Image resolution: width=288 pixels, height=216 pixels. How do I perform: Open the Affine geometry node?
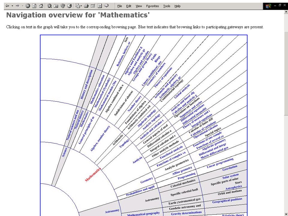(182, 170)
